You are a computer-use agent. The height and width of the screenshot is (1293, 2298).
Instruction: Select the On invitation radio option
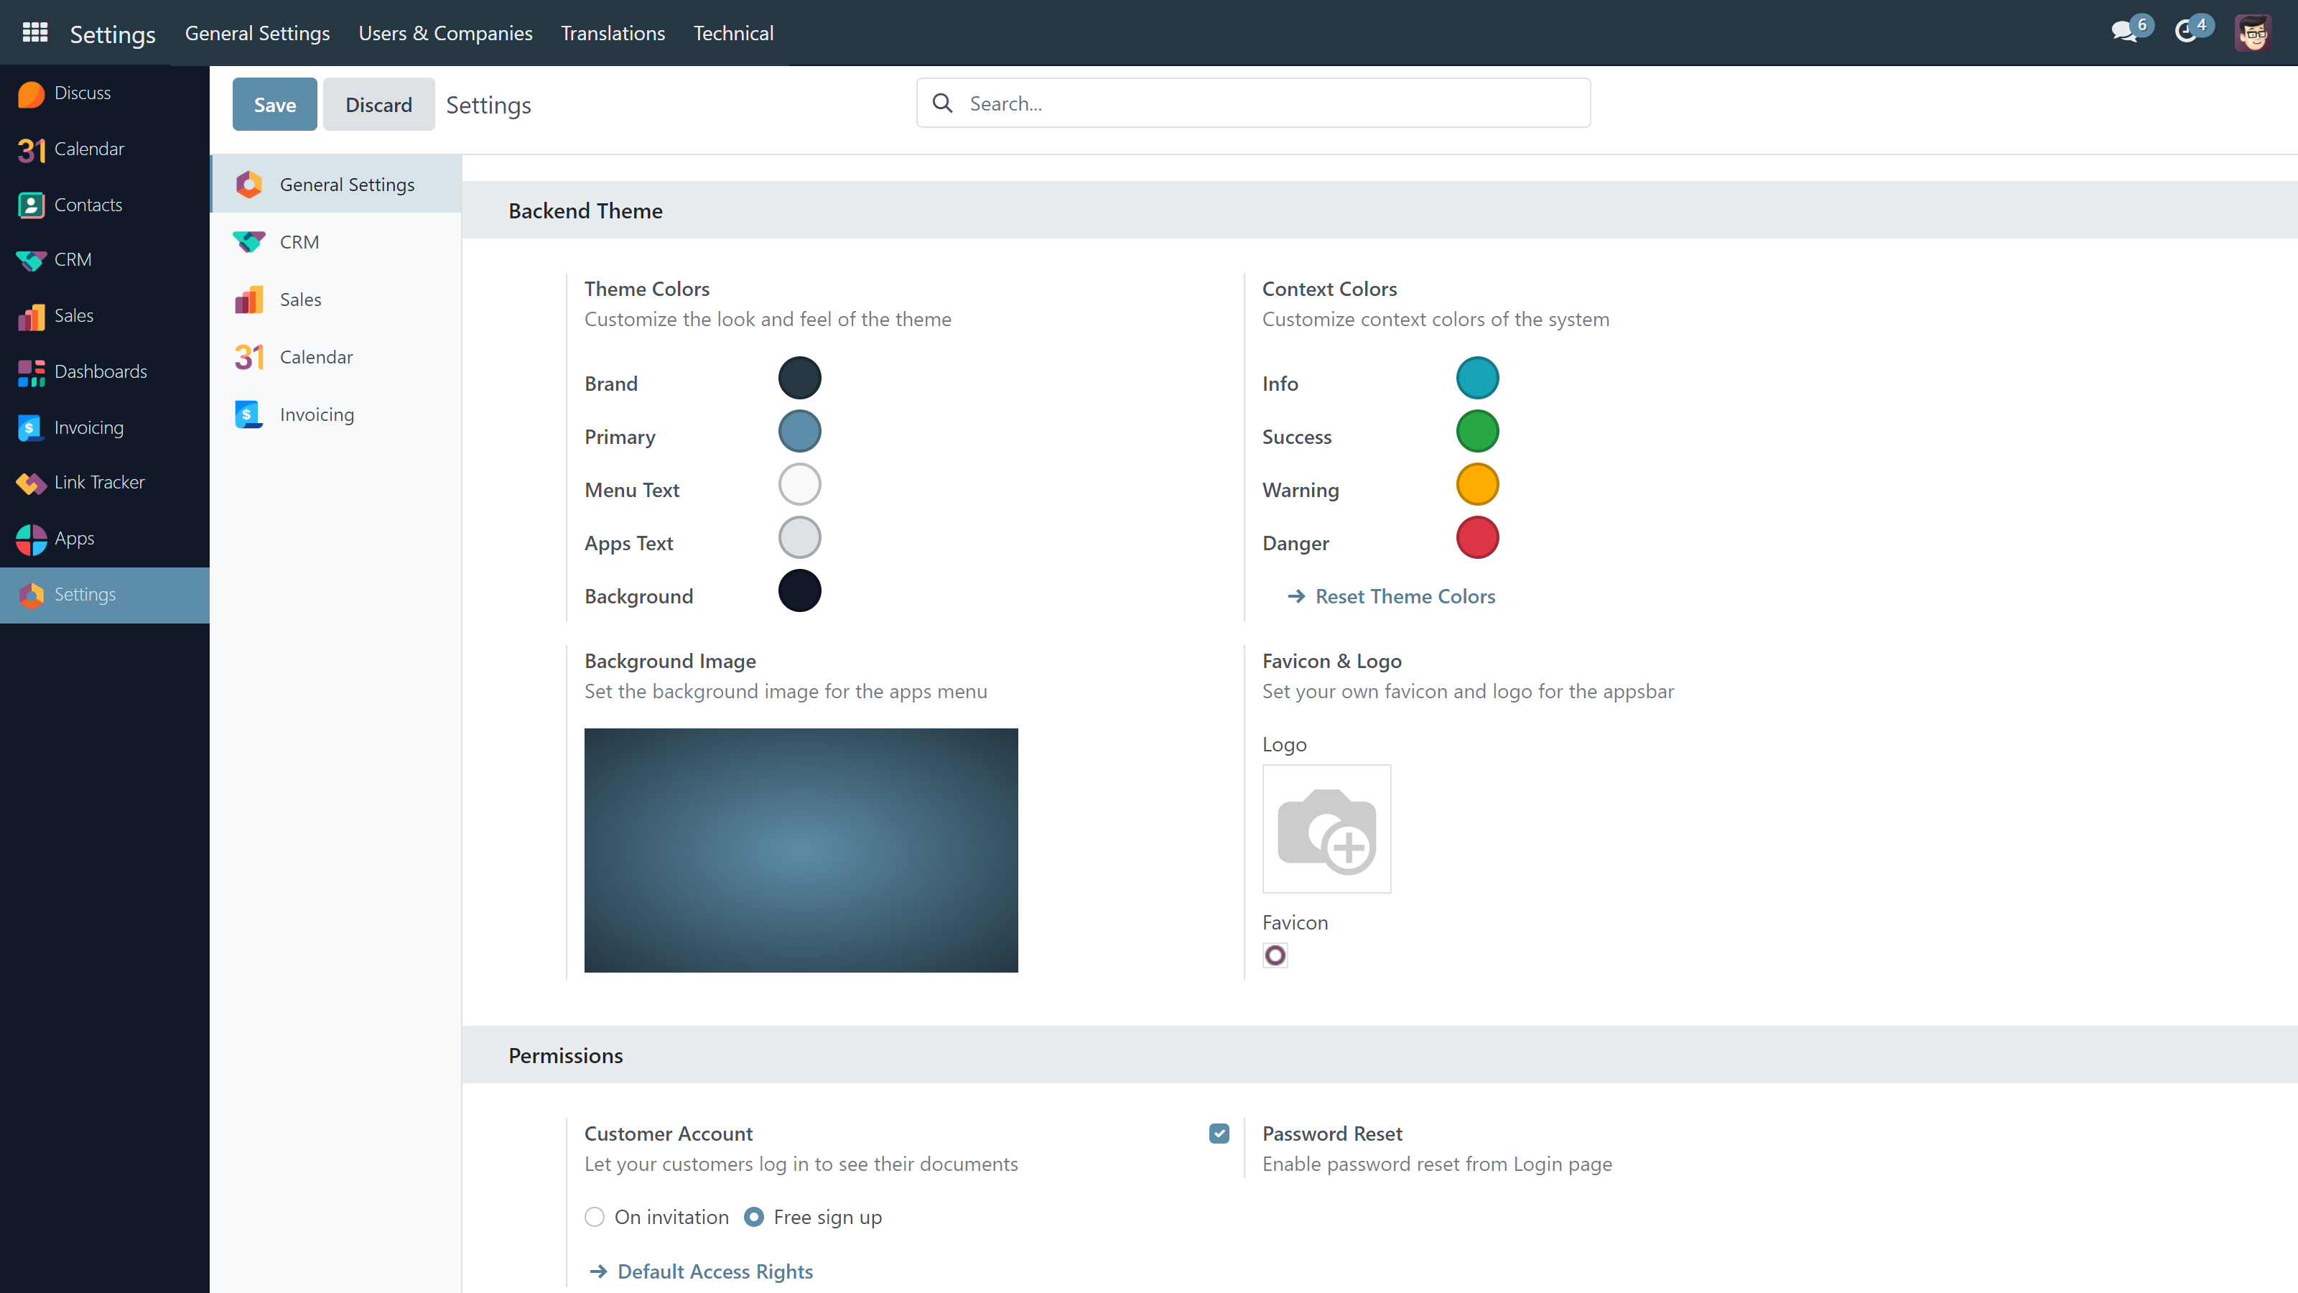[x=595, y=1217]
